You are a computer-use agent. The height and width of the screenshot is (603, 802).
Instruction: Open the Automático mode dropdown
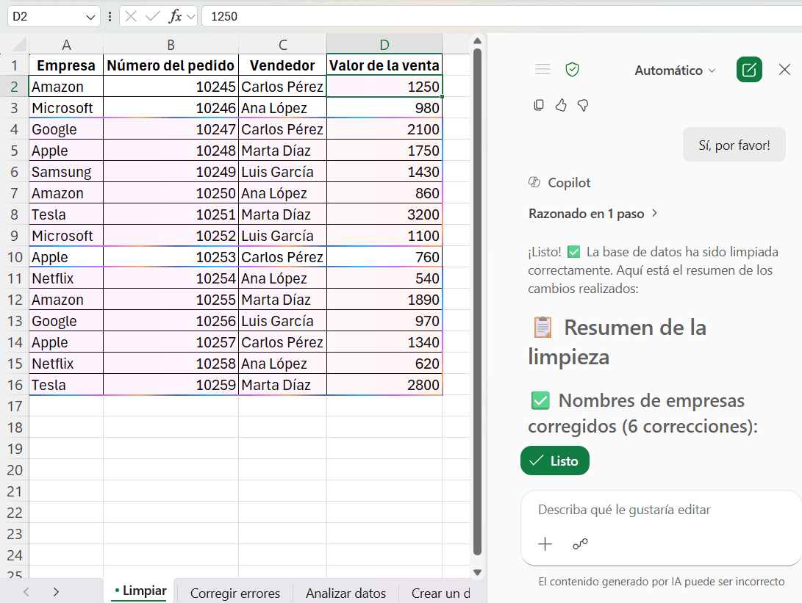click(675, 71)
